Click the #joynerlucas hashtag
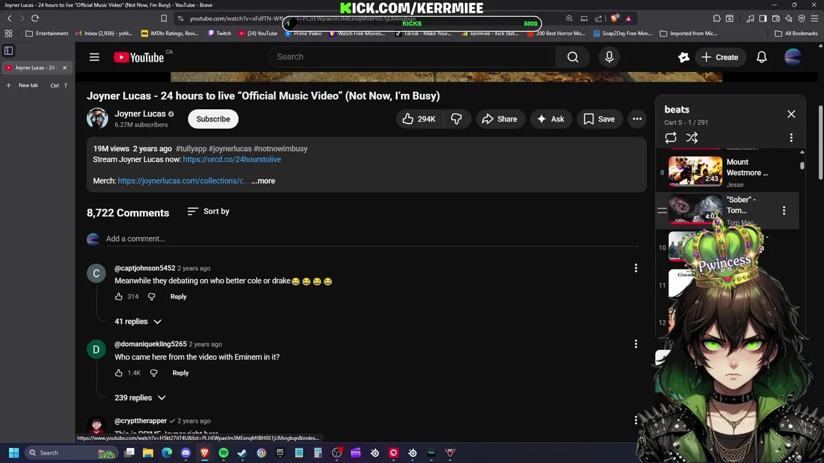824x463 pixels. tap(230, 149)
